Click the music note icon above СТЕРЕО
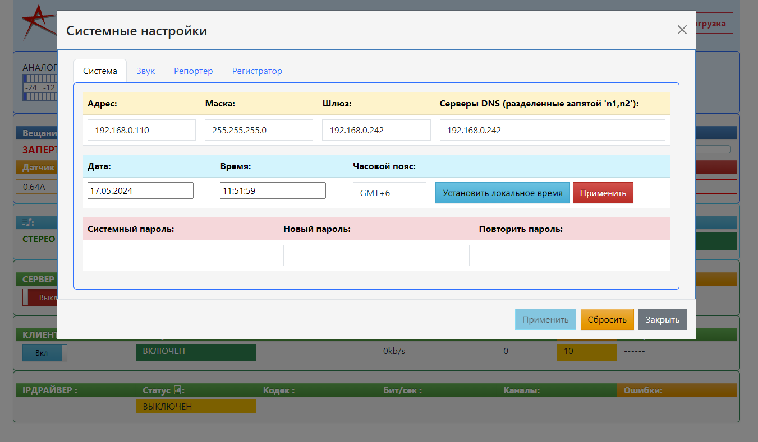Viewport: 758px width, 442px height. pyautogui.click(x=28, y=223)
